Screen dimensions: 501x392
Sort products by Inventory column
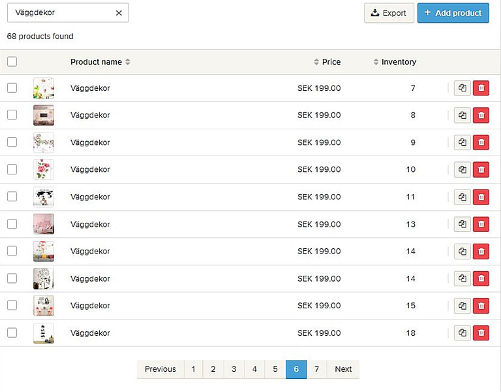(x=395, y=62)
